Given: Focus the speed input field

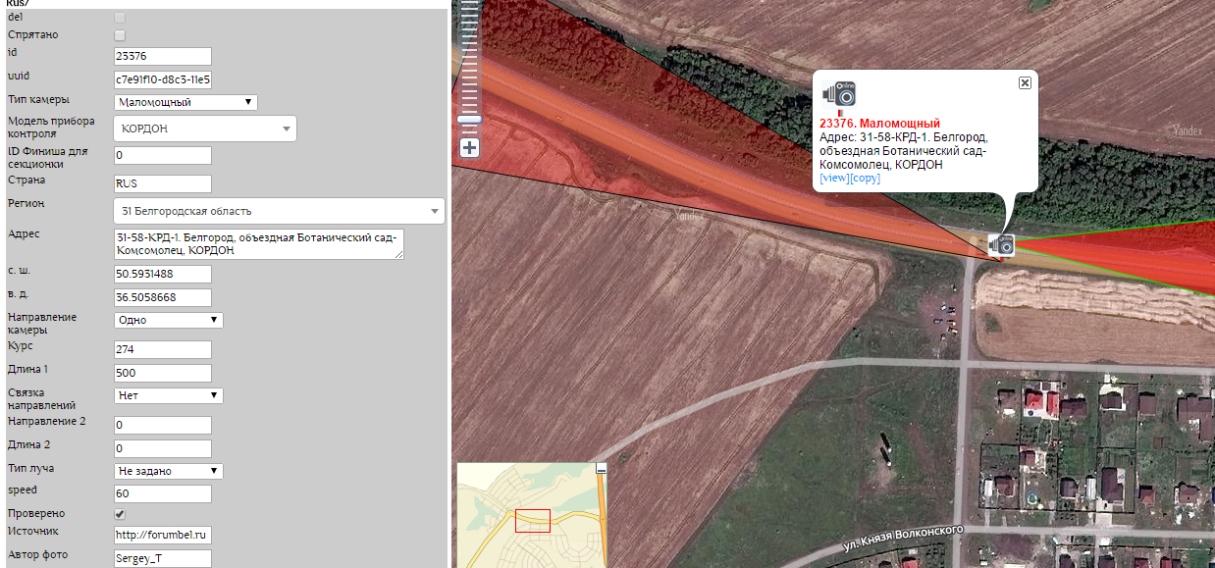Looking at the screenshot, I should point(163,493).
